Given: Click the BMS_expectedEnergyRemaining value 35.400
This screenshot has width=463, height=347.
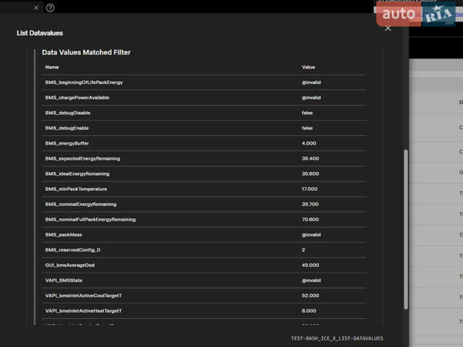Looking at the screenshot, I should (310, 158).
